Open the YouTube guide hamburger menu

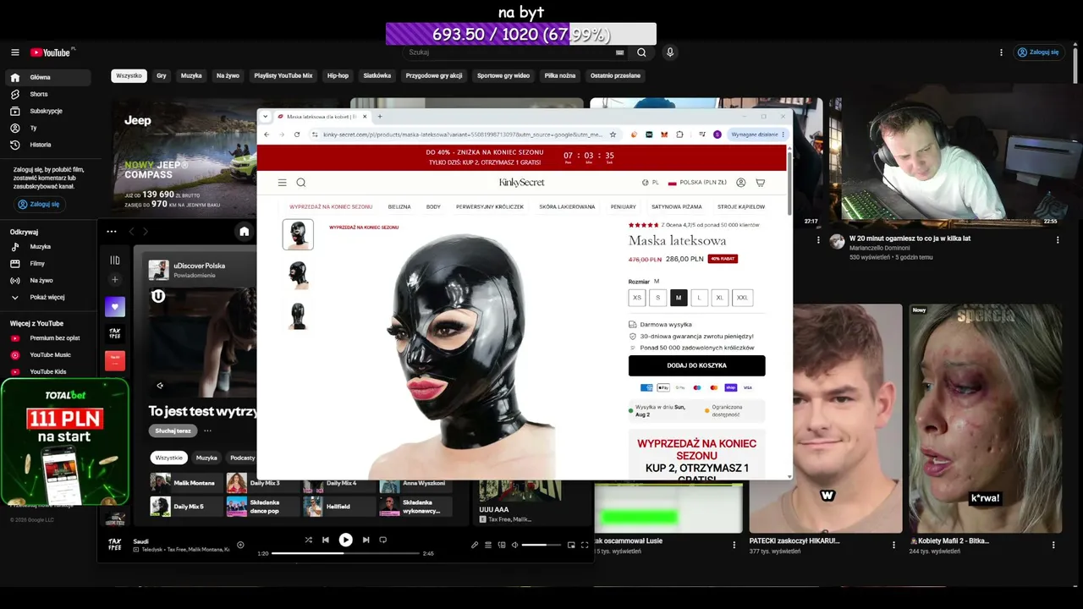click(14, 52)
